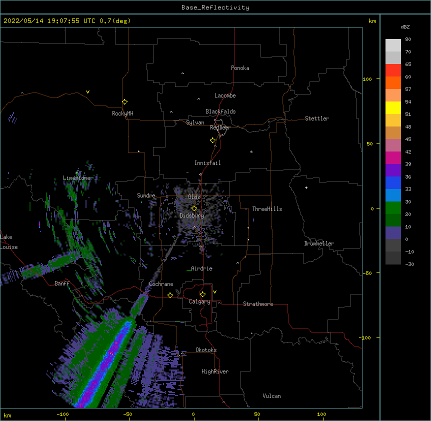Select the green 20–30 dBZ legend swatch
This screenshot has width=431, height=421.
(393, 208)
